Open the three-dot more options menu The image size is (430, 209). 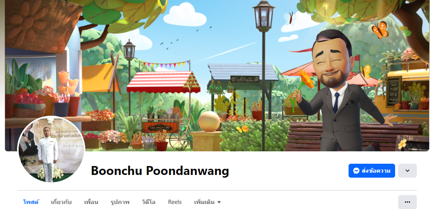[407, 202]
